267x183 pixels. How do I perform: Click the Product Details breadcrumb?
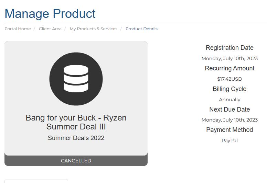[x=141, y=29]
